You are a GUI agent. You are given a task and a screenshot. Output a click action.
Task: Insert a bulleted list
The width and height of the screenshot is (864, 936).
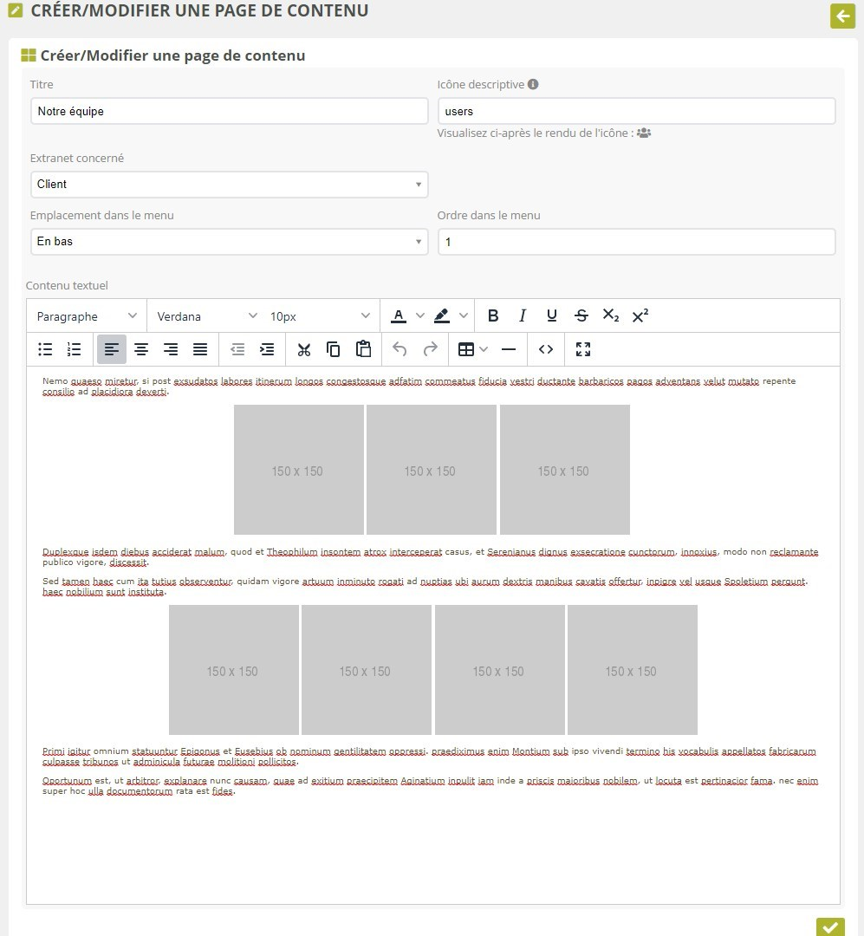click(x=46, y=349)
